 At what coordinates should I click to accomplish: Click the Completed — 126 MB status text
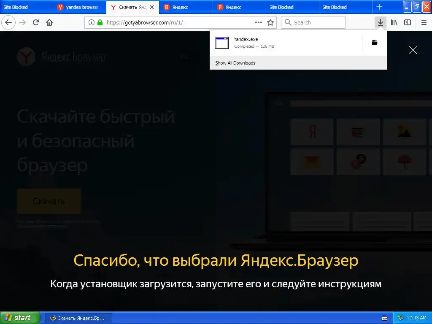tap(254, 46)
